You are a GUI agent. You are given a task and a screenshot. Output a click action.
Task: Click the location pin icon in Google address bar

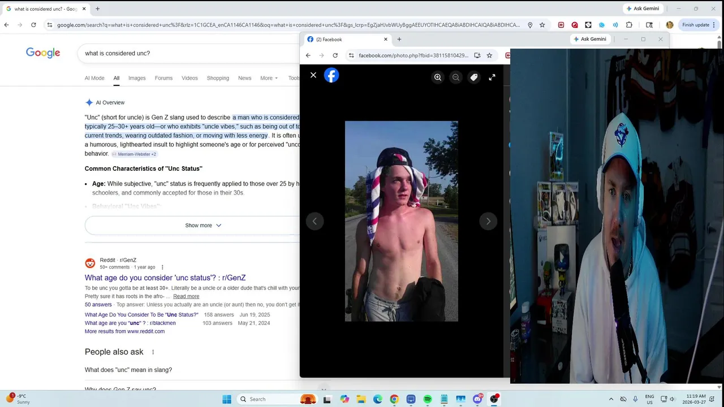[530, 25]
